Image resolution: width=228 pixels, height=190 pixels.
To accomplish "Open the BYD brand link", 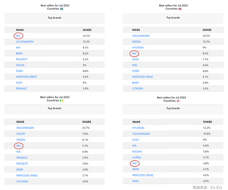I will point(135,65).
